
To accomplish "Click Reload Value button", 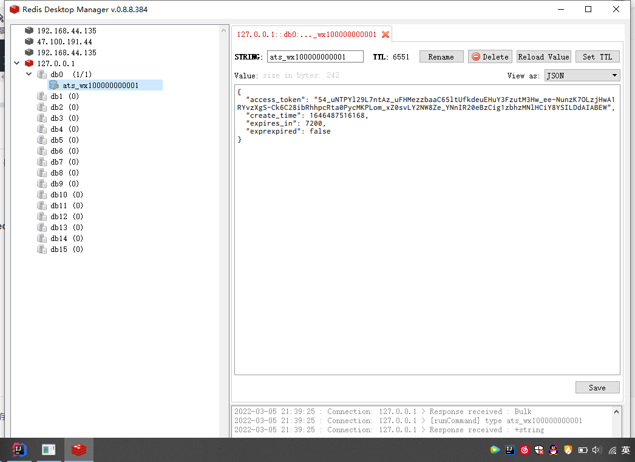I will [543, 56].
